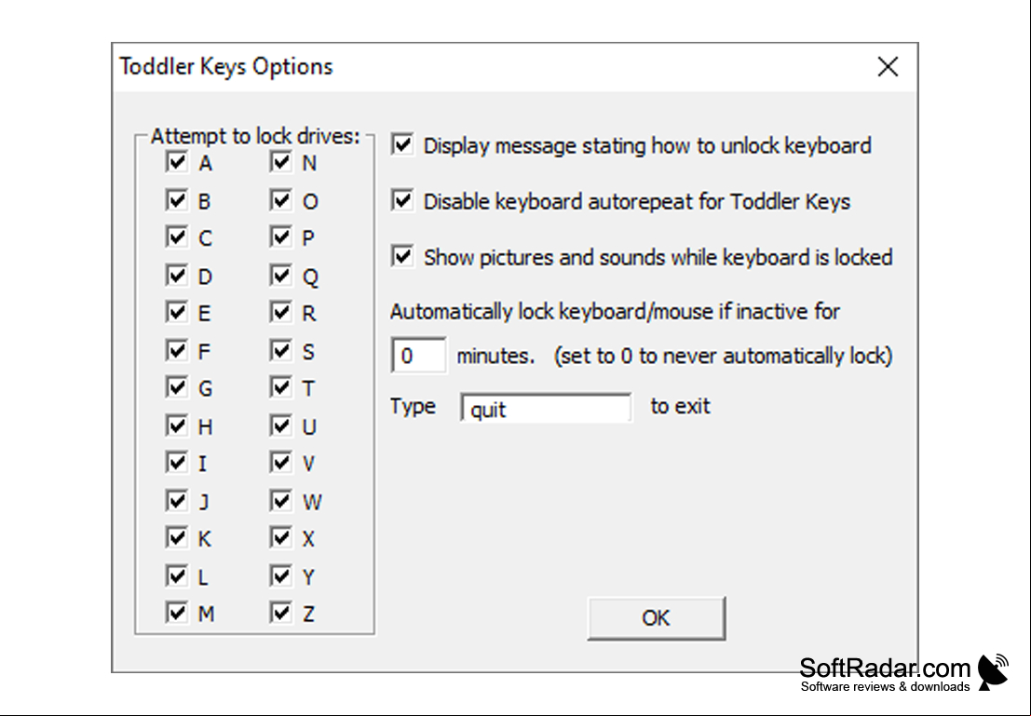This screenshot has height=716, width=1031.
Task: Uncheck drive P checkbox
Action: coord(280,236)
